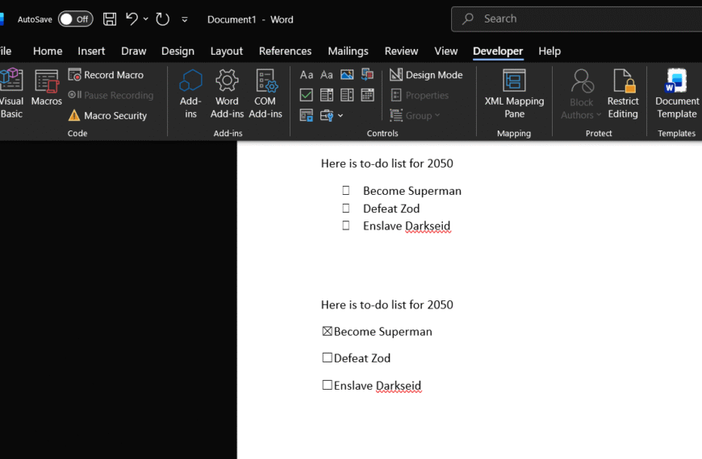Screen dimensions: 702x459
Task: Open Legacy Tools dropdown
Action: (332, 115)
